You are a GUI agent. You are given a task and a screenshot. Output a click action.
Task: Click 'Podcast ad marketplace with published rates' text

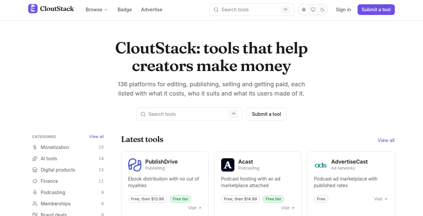[x=346, y=182]
